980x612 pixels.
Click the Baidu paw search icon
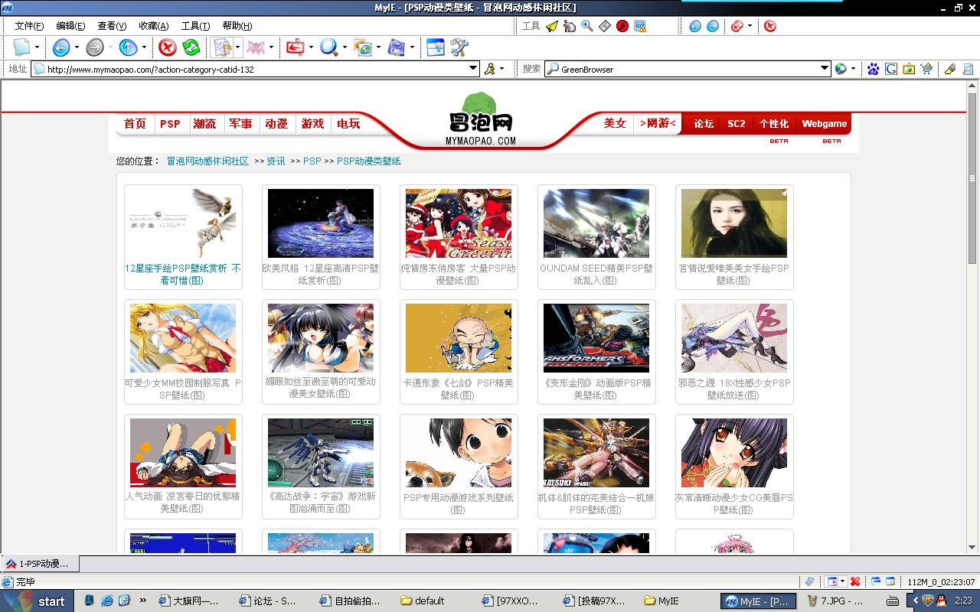pyautogui.click(x=873, y=69)
